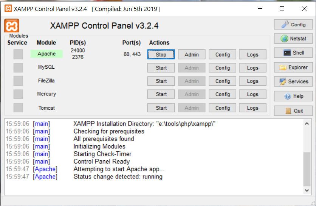
Task: View MySQL Logs
Action: tap(253, 68)
